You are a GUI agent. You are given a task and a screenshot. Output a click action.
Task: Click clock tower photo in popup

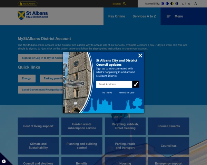pyautogui.click(x=77, y=82)
